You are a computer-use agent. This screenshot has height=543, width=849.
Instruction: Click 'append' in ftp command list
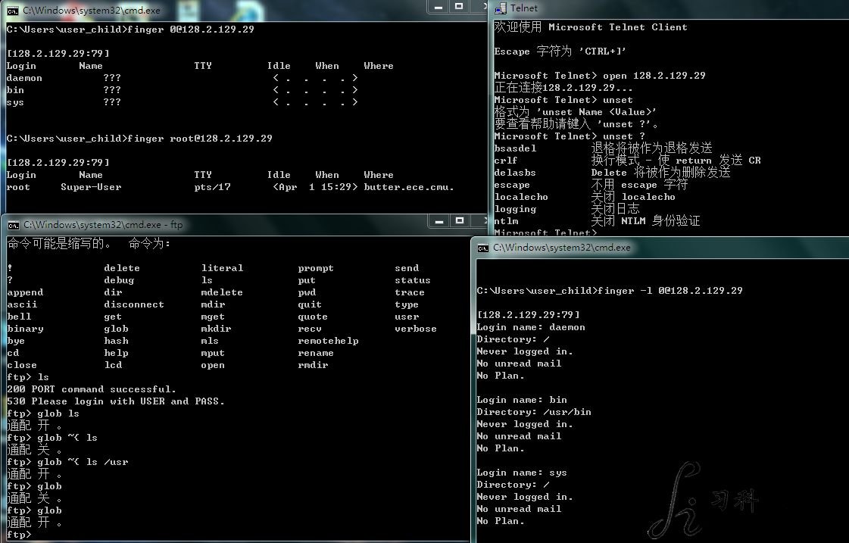(25, 292)
